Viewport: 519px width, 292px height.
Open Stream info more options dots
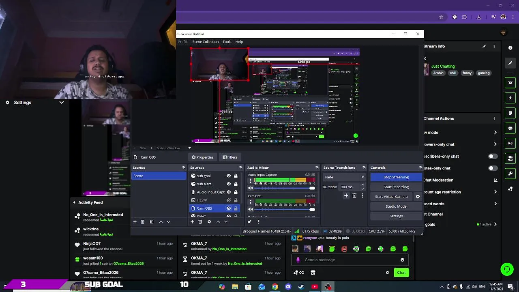pyautogui.click(x=494, y=46)
